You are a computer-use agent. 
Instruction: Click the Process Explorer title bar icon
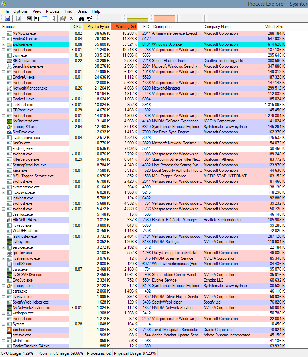(3, 4)
